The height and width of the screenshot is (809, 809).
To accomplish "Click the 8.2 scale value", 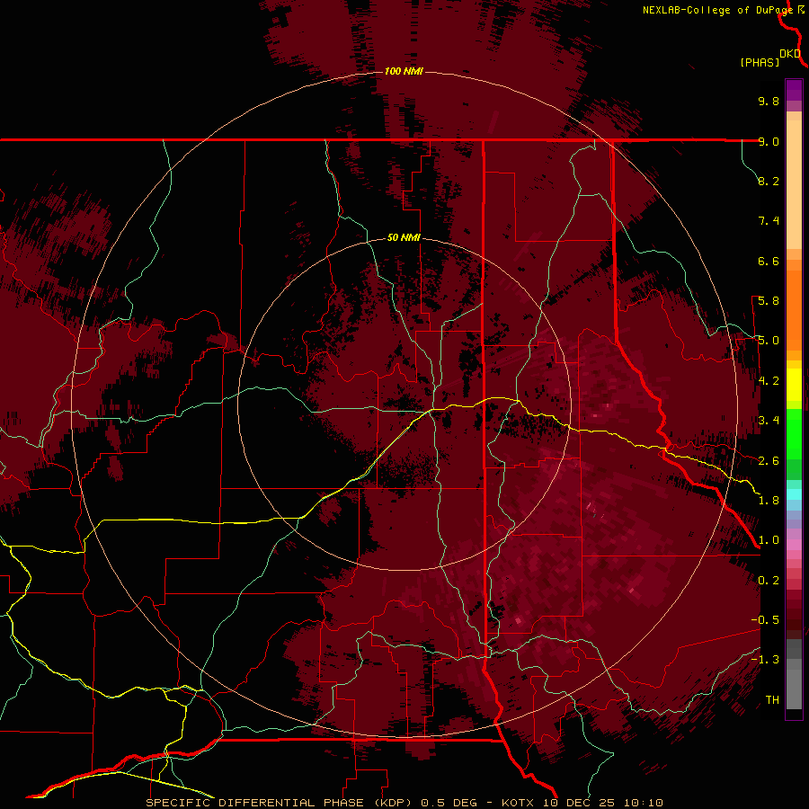I will click(x=769, y=181).
